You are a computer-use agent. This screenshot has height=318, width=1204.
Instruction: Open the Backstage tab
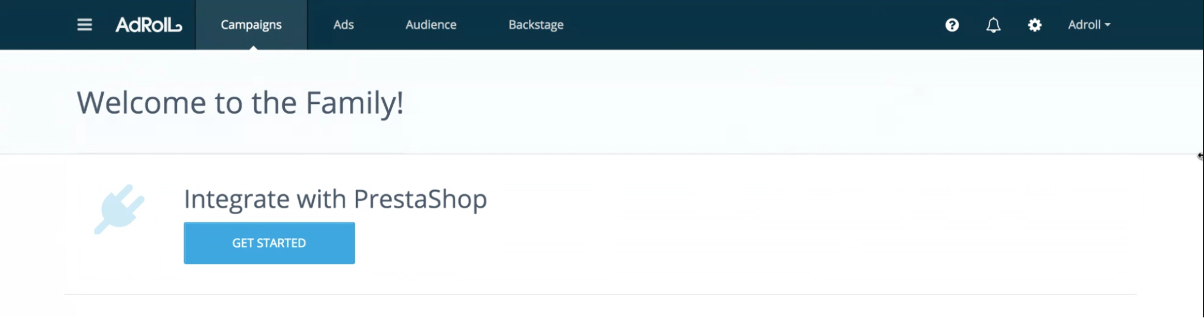tap(536, 25)
